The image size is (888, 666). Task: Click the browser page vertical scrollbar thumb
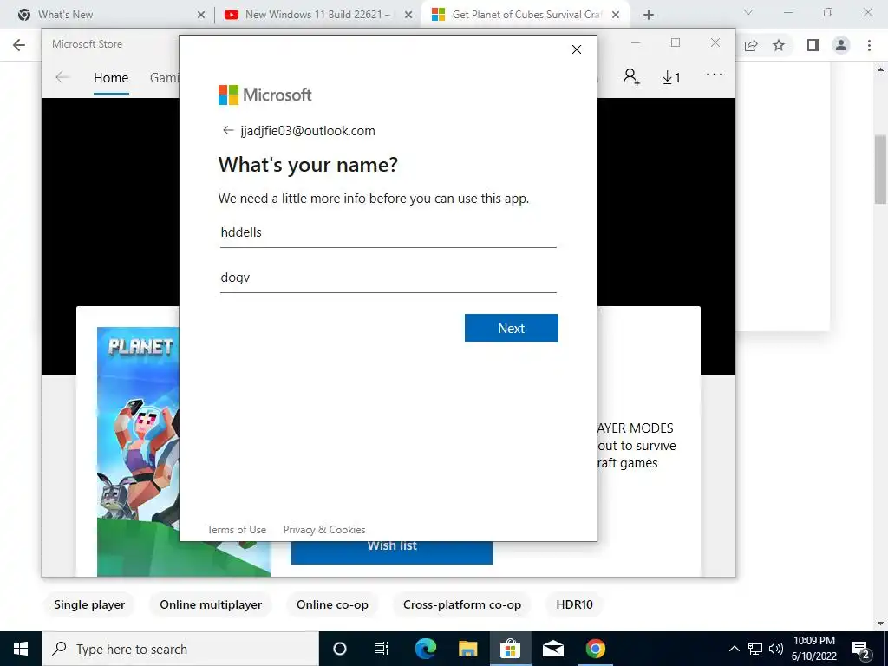[x=880, y=169]
